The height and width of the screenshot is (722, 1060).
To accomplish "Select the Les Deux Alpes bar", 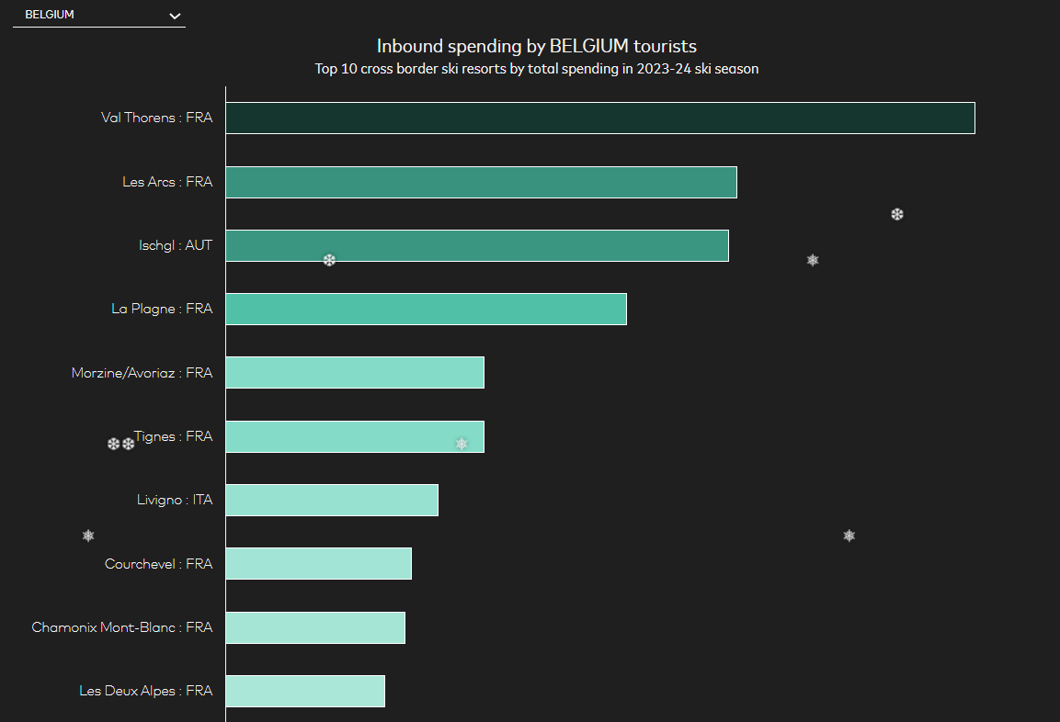I will click(x=305, y=691).
